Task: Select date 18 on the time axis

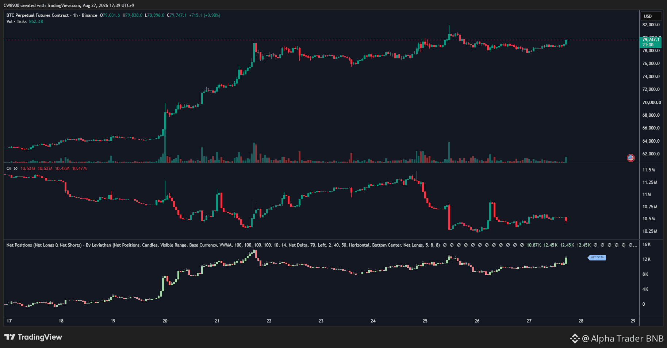Action: click(x=61, y=321)
